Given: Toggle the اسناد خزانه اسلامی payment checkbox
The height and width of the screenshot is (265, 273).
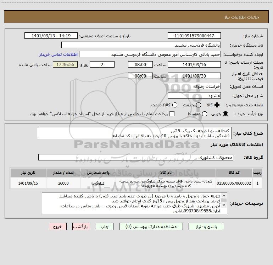Looking at the screenshot, I should pos(172,114).
